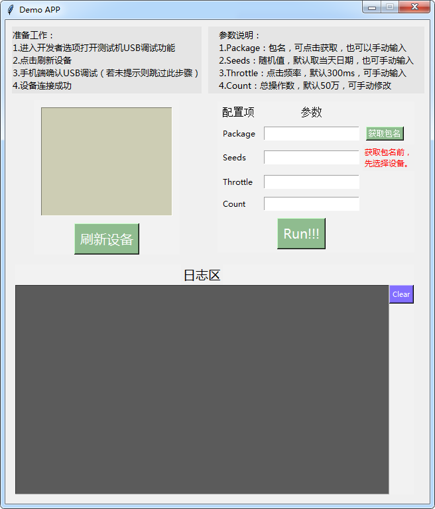This screenshot has width=435, height=509.
Task: Focus the Throttle input field
Action: tap(312, 182)
